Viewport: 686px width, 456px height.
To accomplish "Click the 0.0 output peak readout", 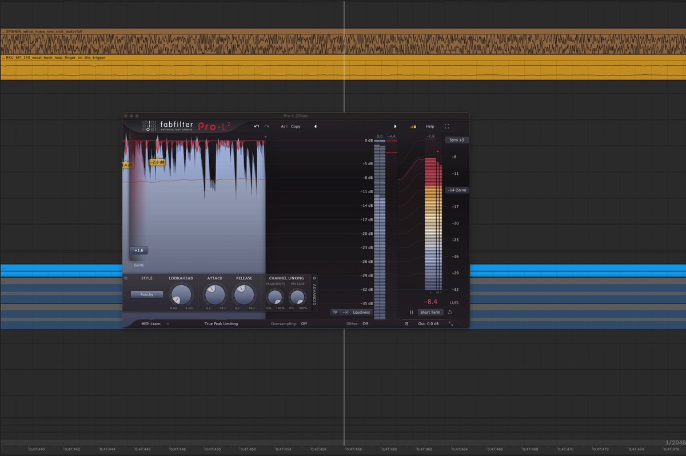I will coord(380,136).
